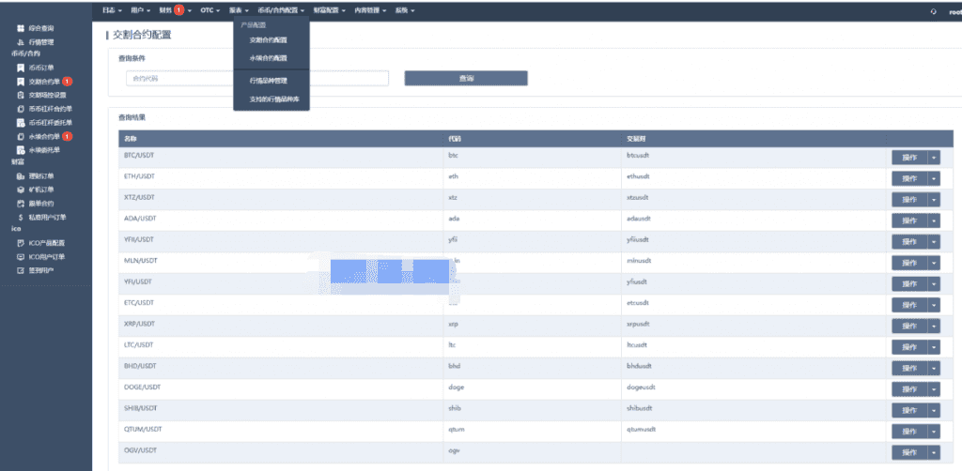The height and width of the screenshot is (471, 962).
Task: Open 交割场控设置 clipboard icon
Action: pos(21,95)
